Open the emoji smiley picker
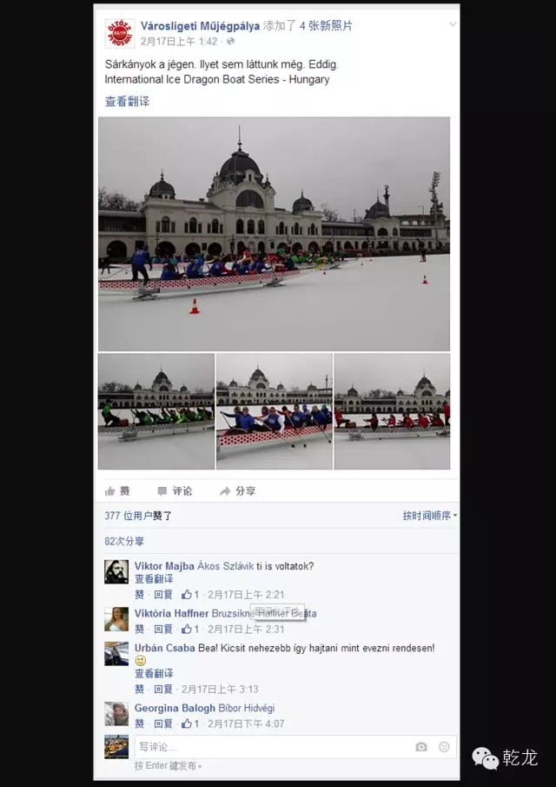Screen dimensions: 556x787 [x=444, y=747]
